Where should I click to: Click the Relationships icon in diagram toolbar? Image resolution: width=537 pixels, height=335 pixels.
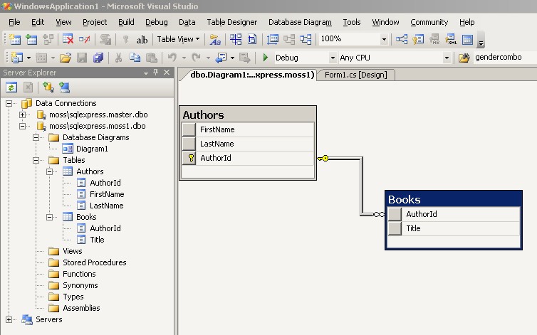coord(402,39)
